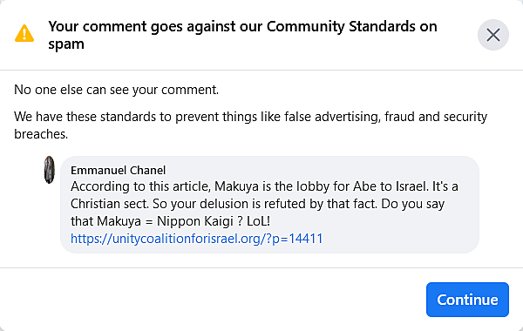Click the 'We have these standards' paragraph

[250, 125]
